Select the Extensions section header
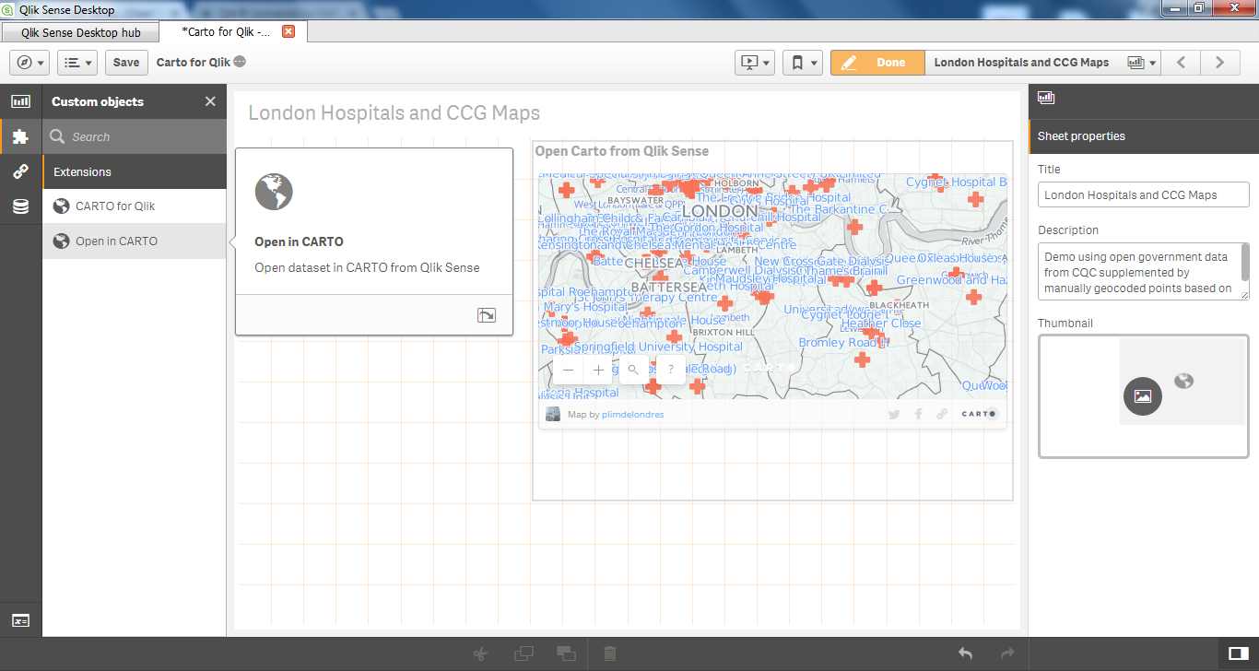1259x671 pixels. 135,171
